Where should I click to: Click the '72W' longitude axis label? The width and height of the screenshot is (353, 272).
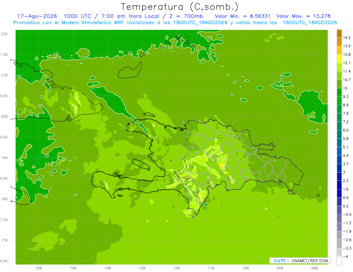coord(176,268)
